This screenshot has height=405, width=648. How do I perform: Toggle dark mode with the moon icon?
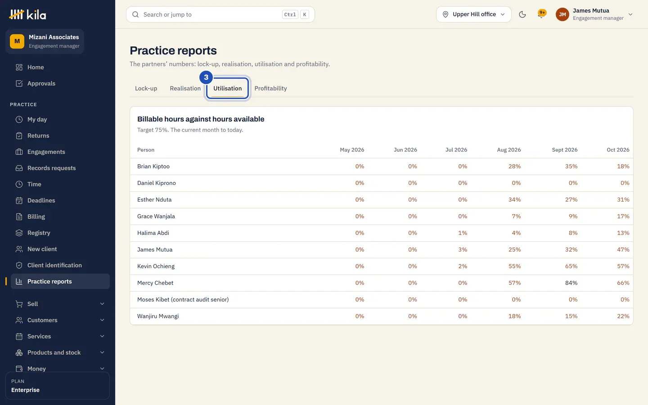pos(522,14)
